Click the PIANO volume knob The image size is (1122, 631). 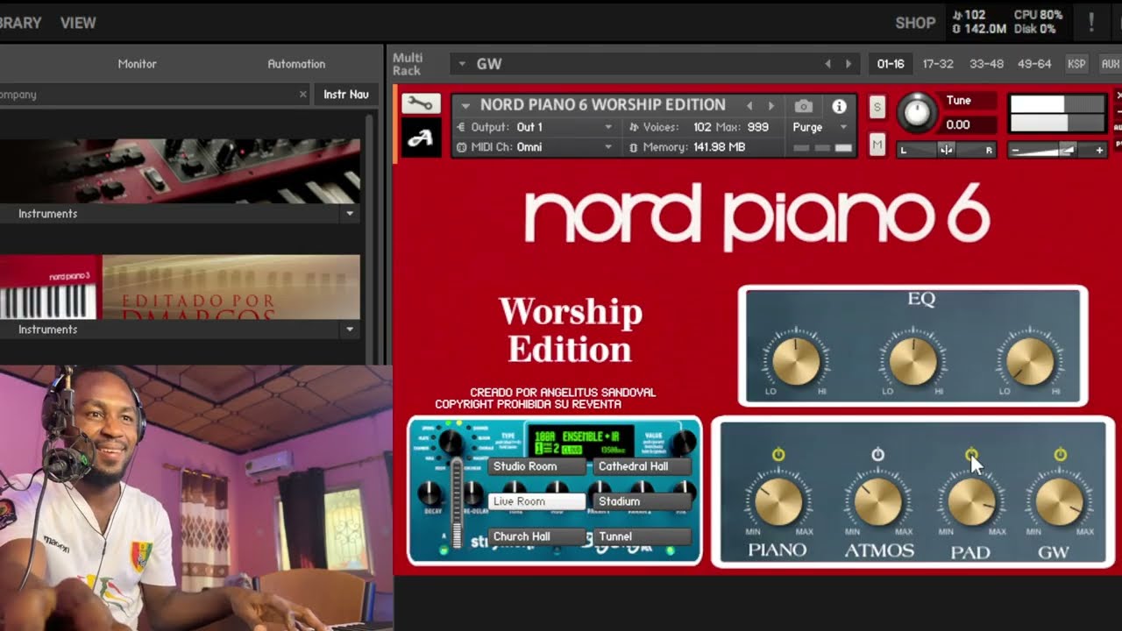pyautogui.click(x=778, y=500)
